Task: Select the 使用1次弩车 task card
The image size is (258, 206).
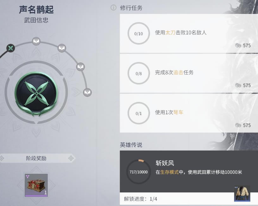Action: click(189, 113)
